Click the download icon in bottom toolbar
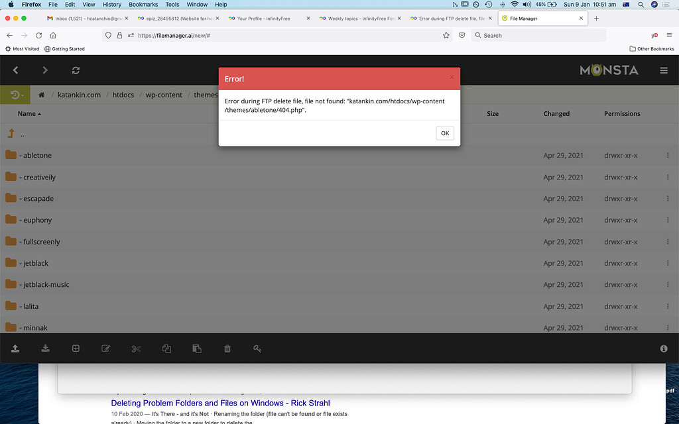Viewport: 679px width, 424px height. (x=45, y=348)
